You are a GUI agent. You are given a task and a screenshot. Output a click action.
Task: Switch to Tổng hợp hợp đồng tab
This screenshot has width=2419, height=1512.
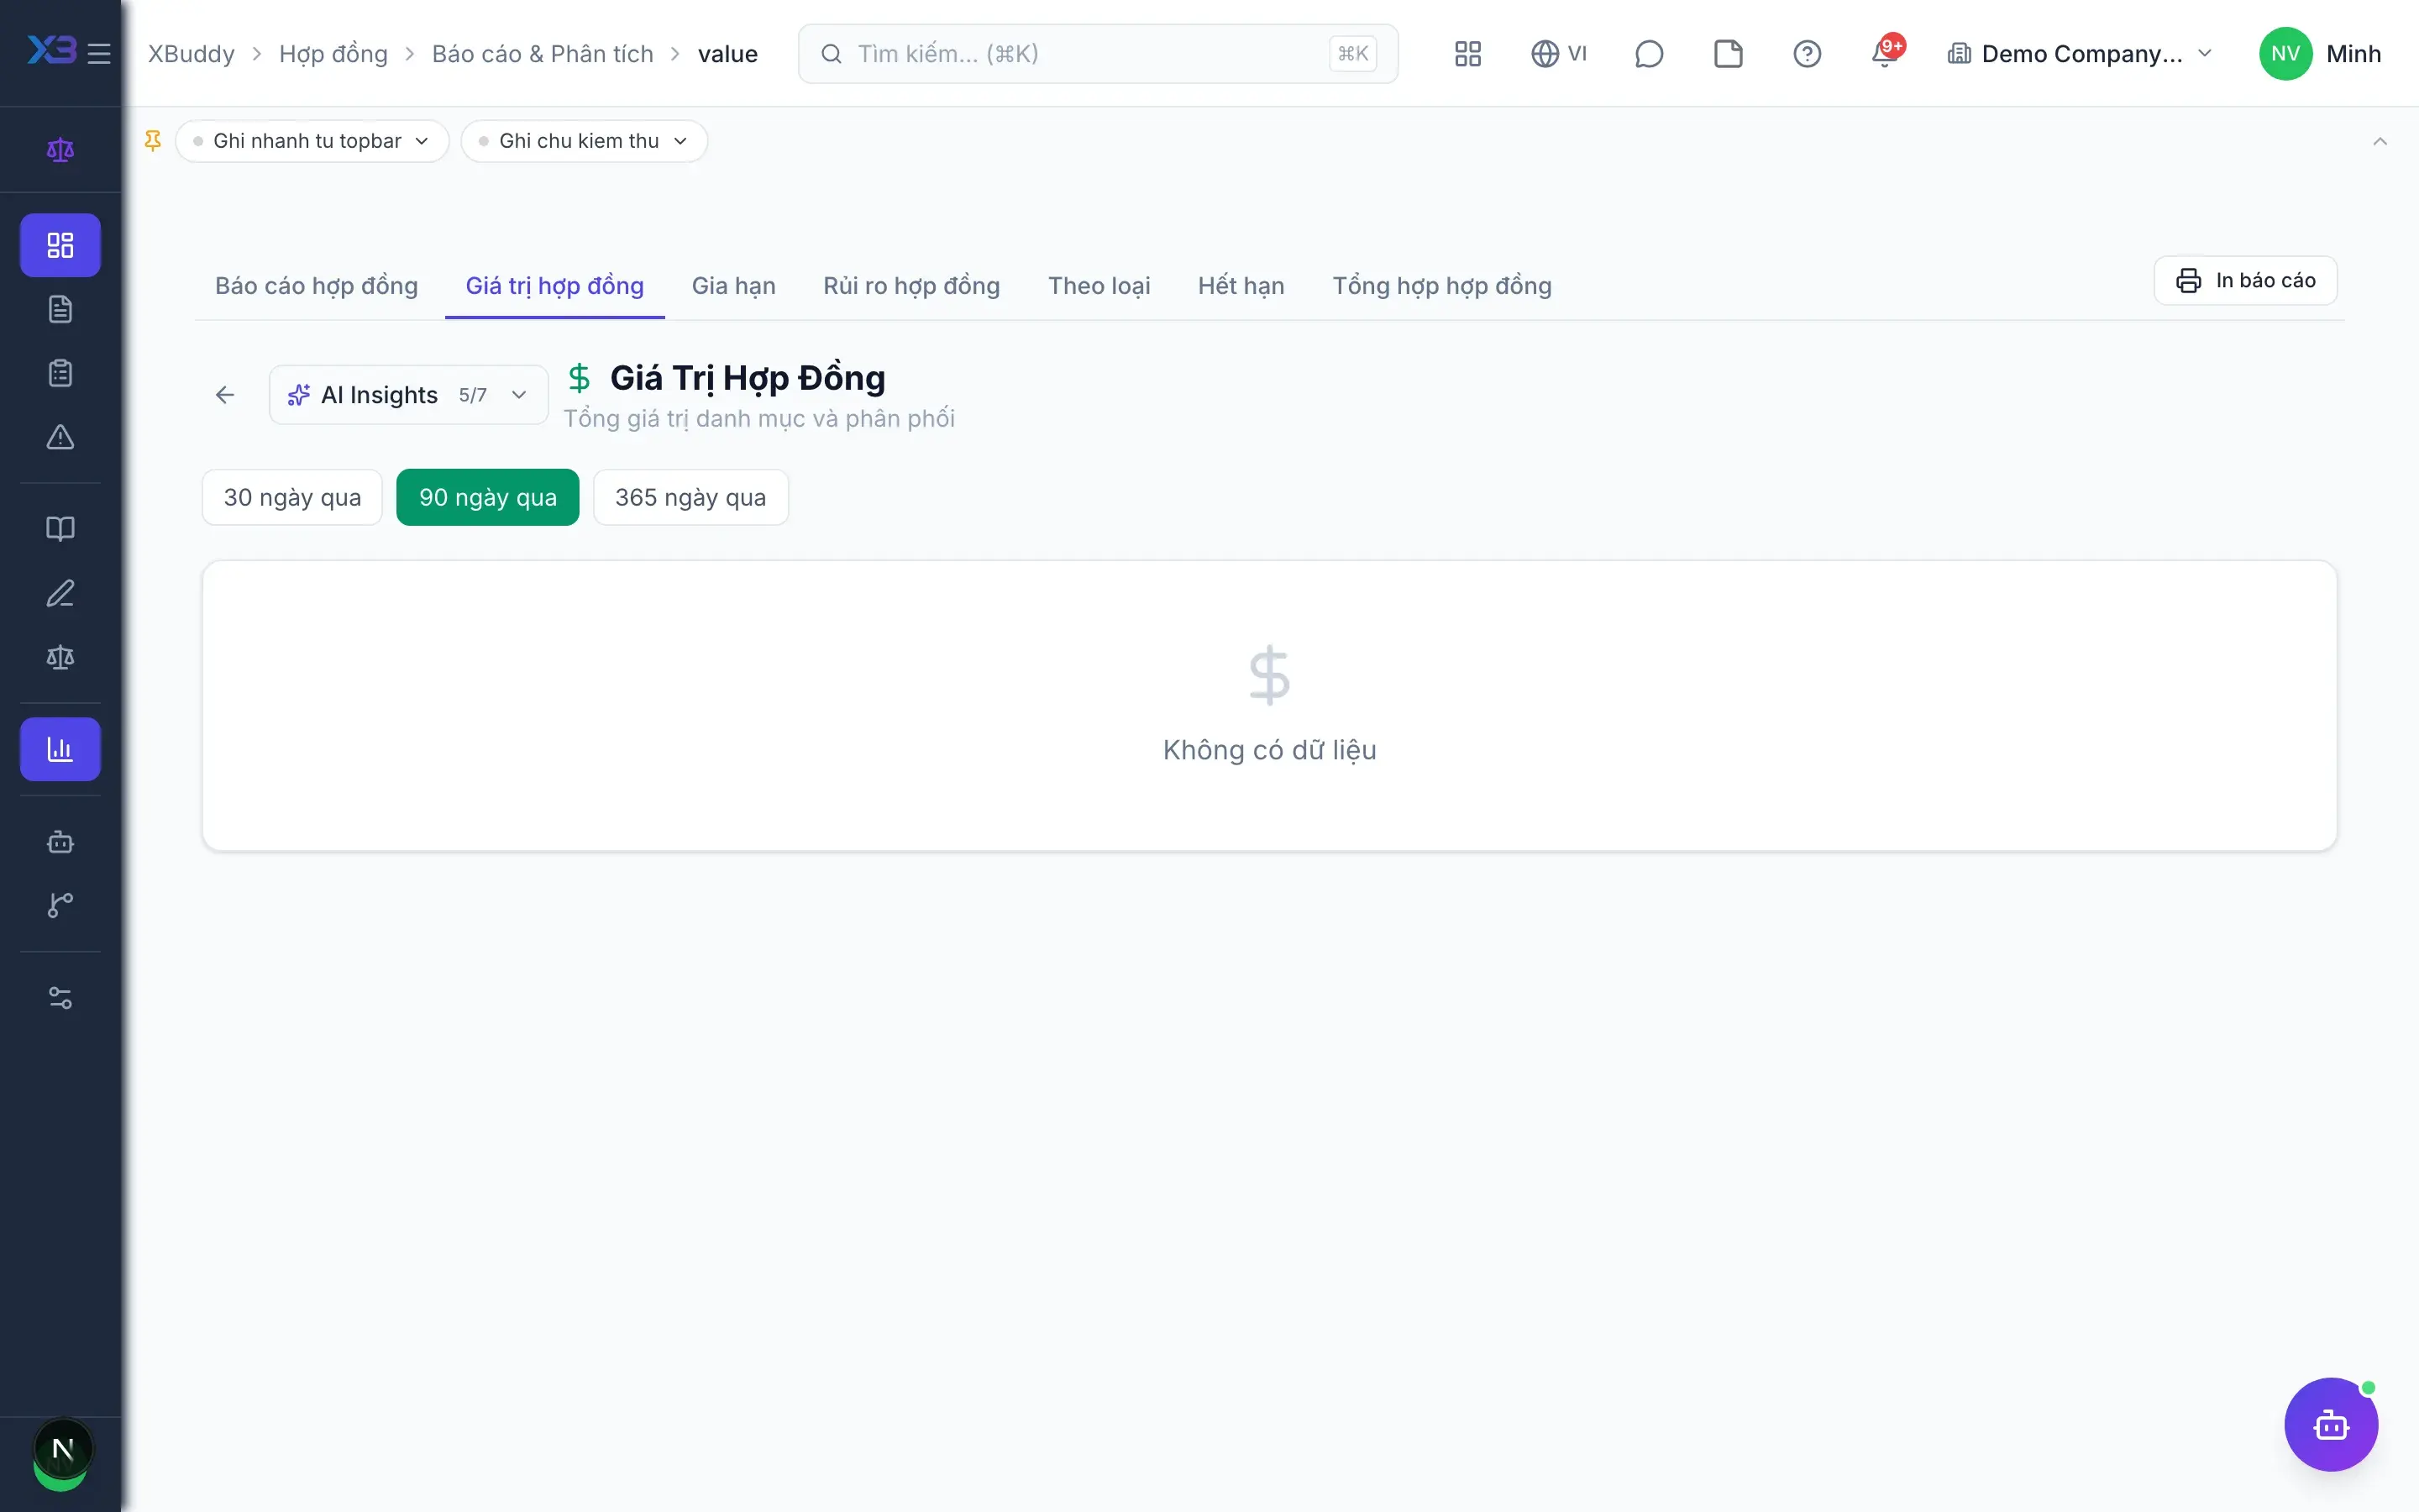1441,286
